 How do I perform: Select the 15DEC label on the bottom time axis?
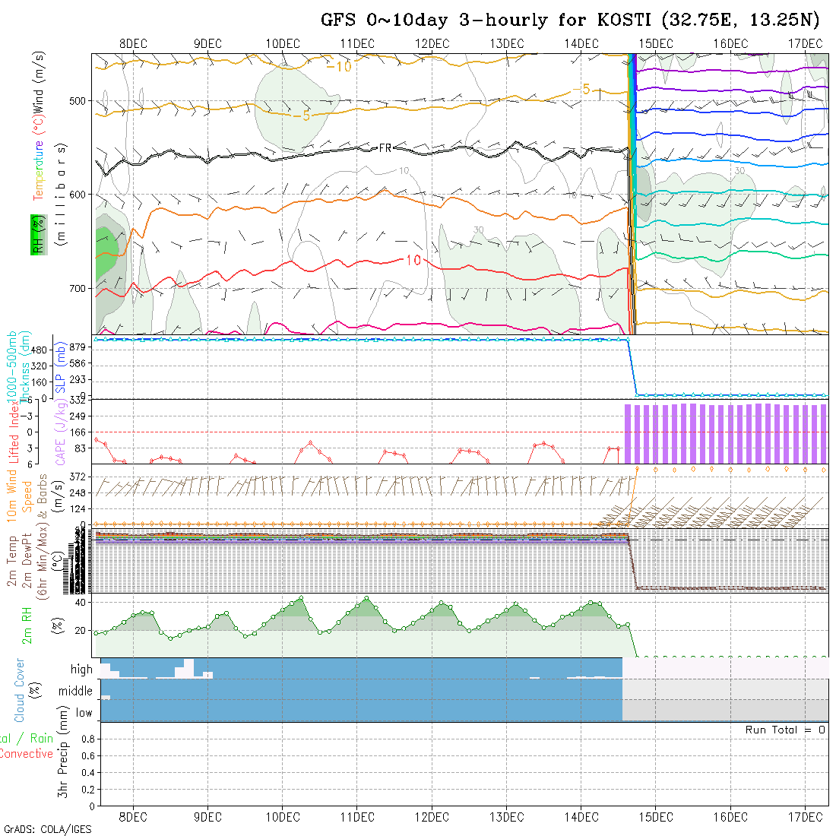[x=655, y=816]
